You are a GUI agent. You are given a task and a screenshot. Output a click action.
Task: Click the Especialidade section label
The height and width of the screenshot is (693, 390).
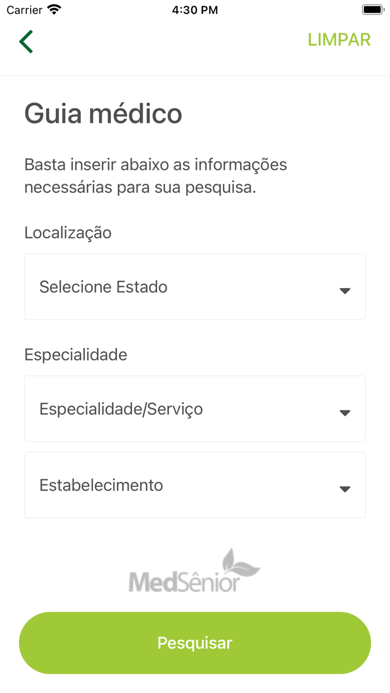pyautogui.click(x=75, y=355)
